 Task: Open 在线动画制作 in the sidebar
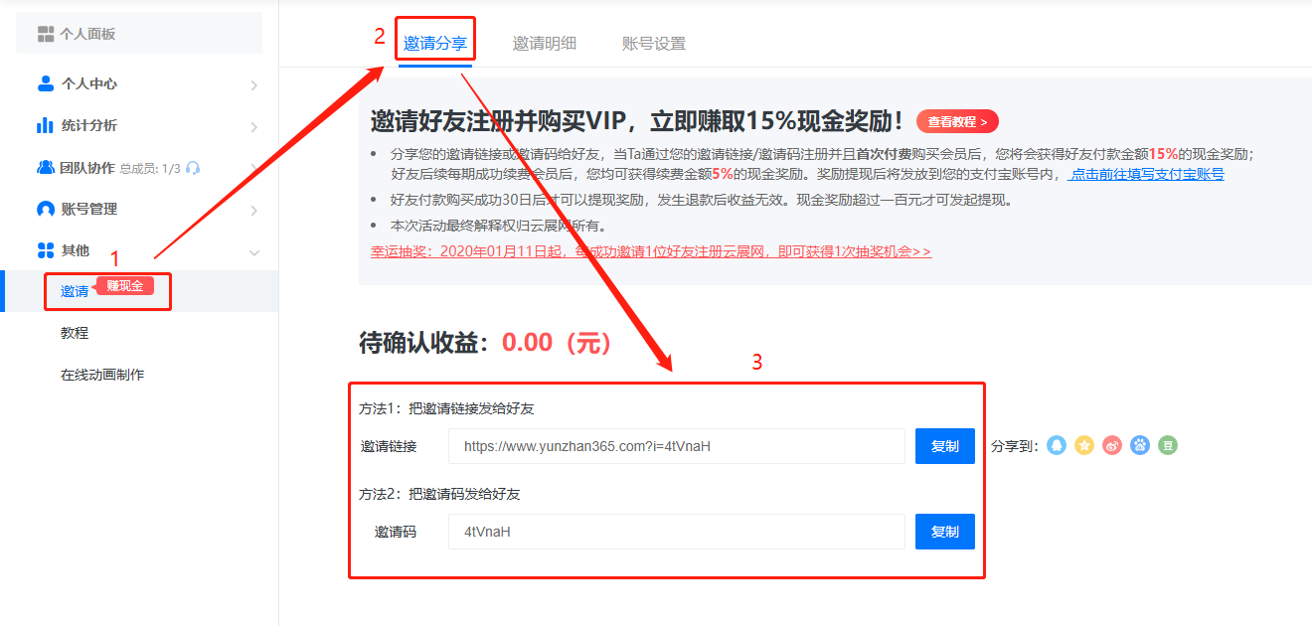102,375
